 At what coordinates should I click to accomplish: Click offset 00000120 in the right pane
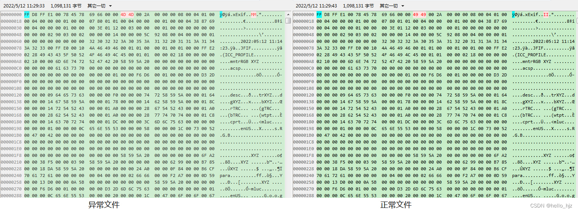pos(304,95)
